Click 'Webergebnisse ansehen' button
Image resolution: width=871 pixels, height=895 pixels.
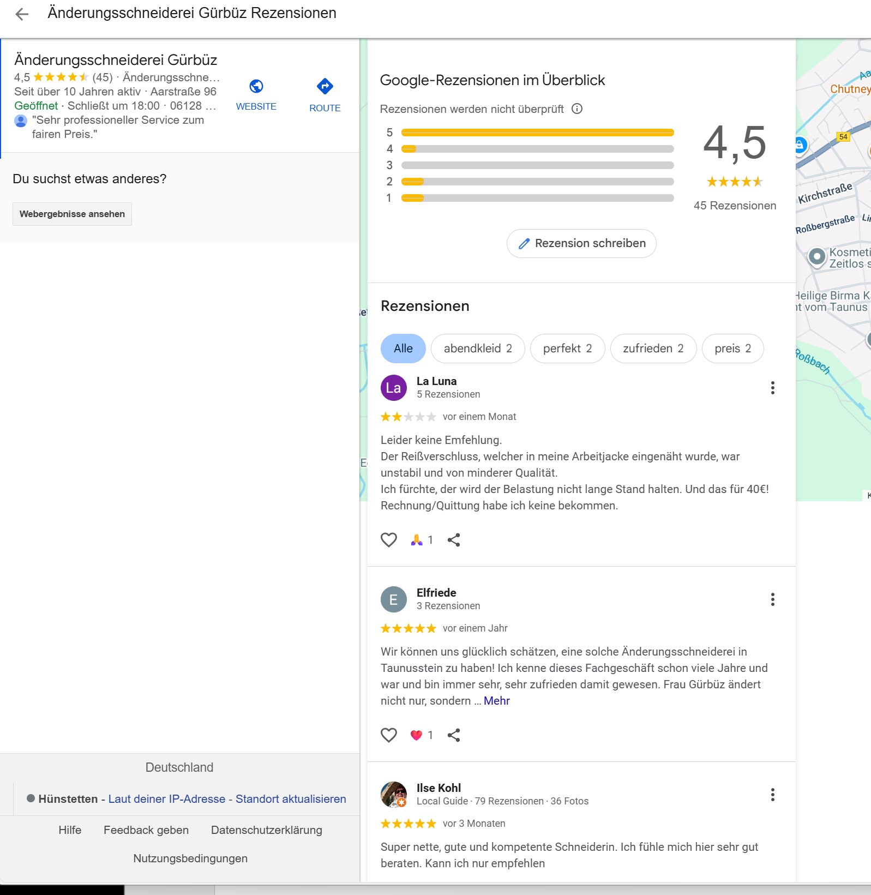pos(72,214)
